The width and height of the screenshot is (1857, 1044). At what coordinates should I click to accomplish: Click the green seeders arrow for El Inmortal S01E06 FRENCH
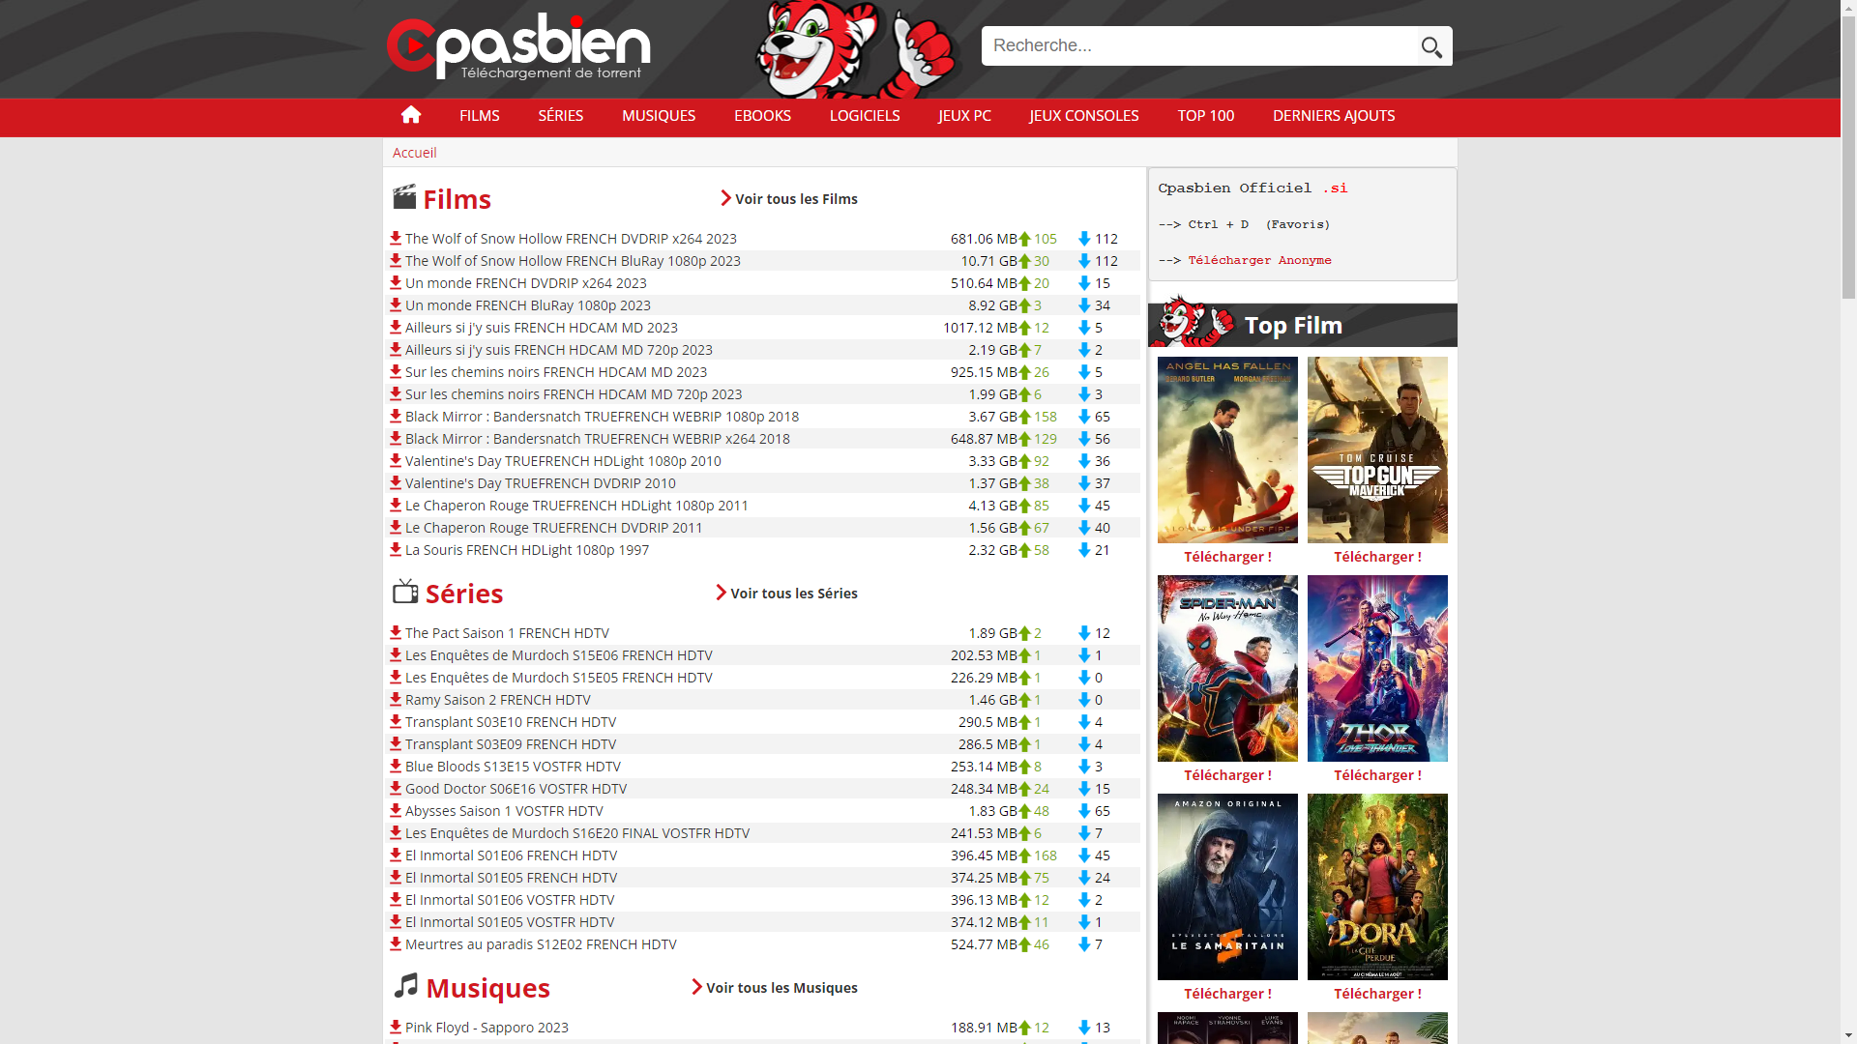(1025, 855)
